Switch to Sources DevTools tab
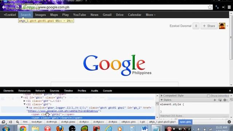 click(54, 91)
